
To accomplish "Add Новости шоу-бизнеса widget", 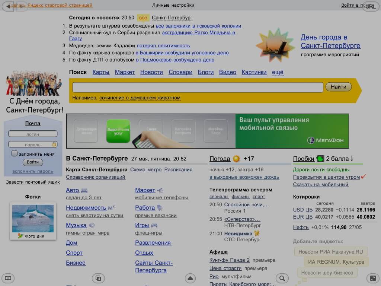I will pyautogui.click(x=327, y=273).
